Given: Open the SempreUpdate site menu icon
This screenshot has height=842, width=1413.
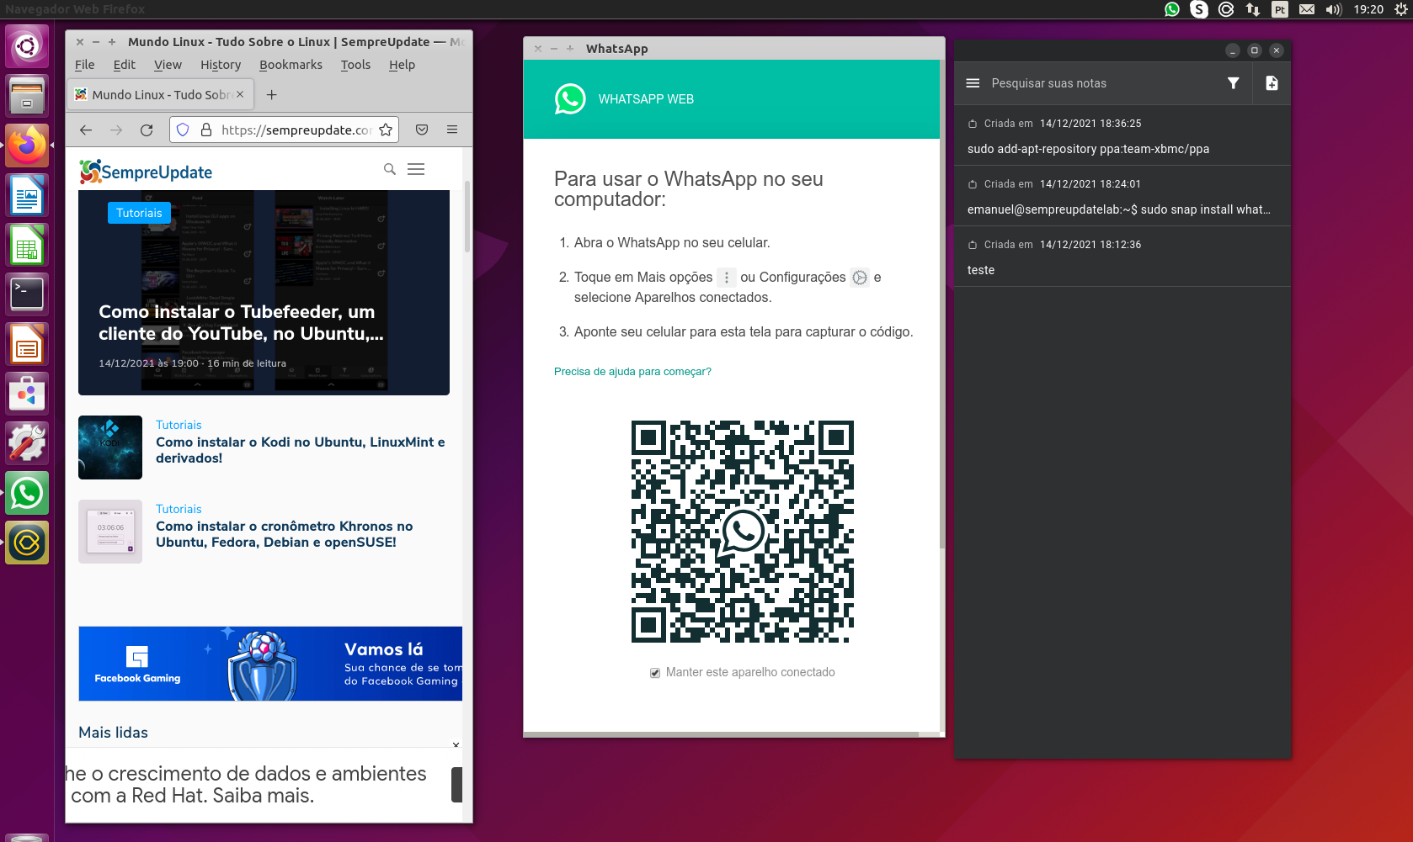Looking at the screenshot, I should (416, 169).
